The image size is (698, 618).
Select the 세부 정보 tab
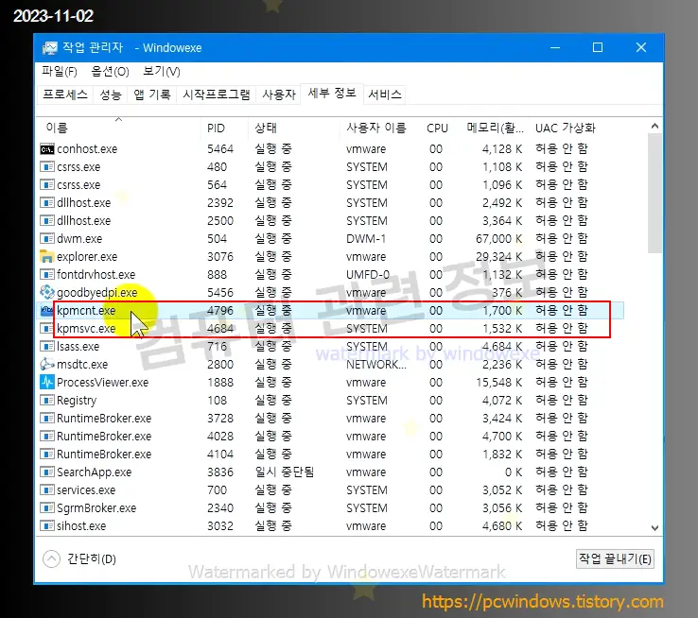pyautogui.click(x=332, y=94)
